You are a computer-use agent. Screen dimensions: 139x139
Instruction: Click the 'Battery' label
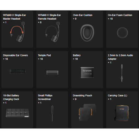pos(77,55)
